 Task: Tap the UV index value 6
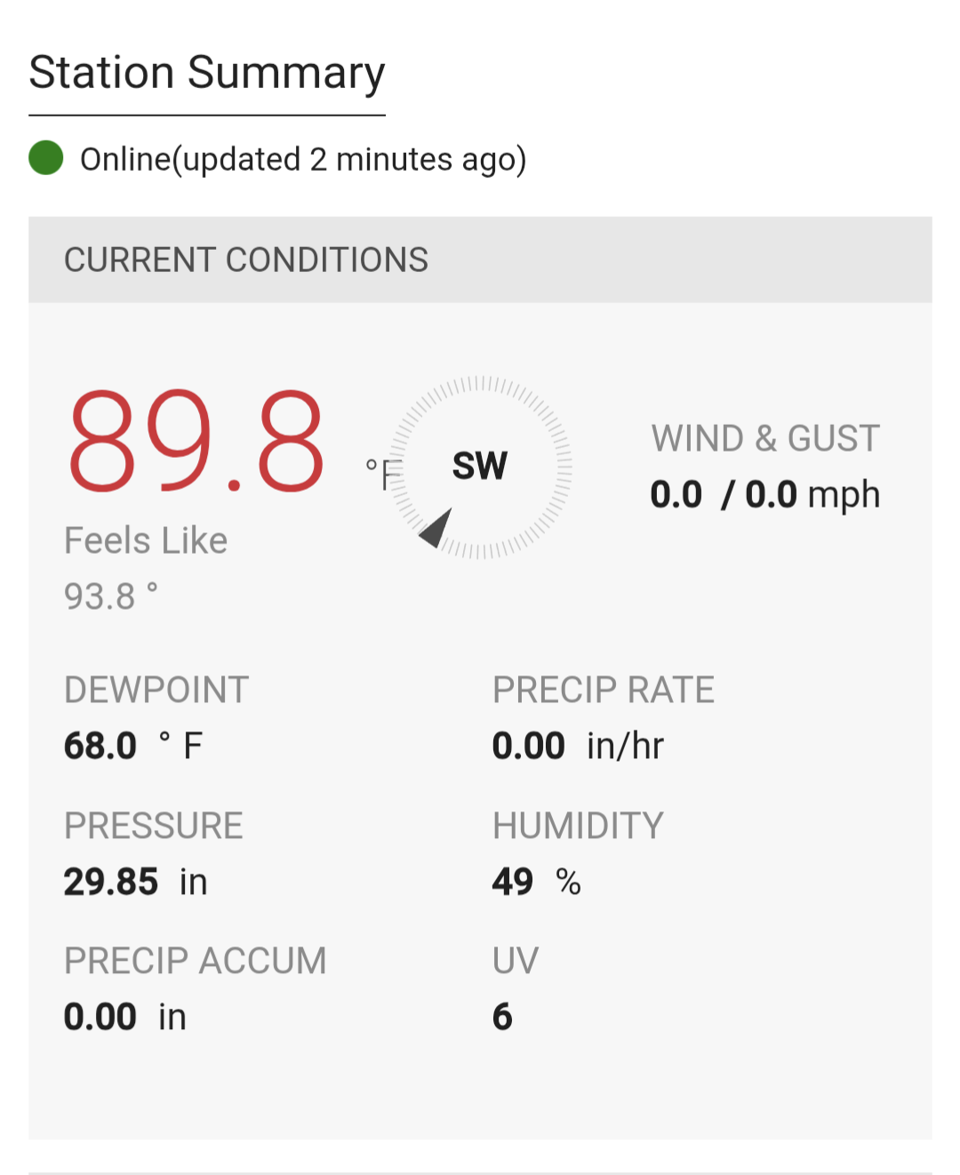[502, 1017]
